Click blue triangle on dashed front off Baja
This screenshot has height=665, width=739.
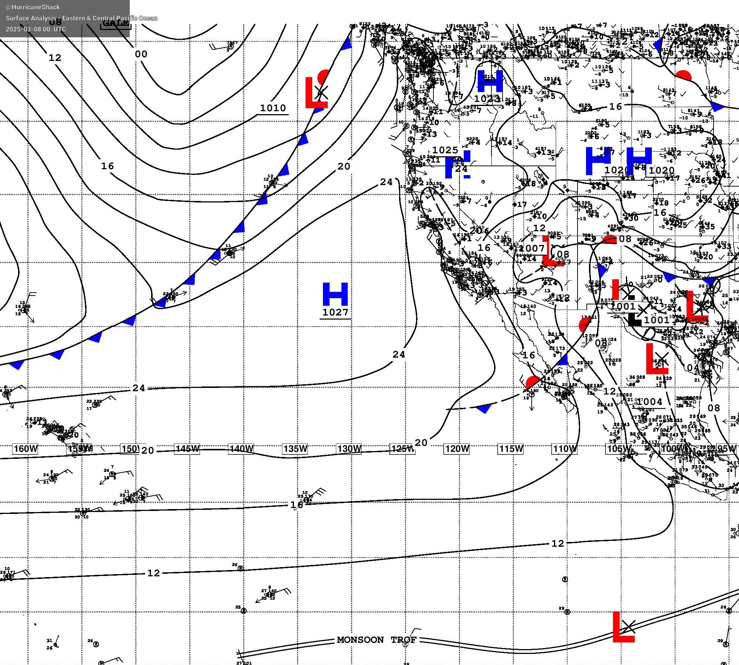point(484,408)
